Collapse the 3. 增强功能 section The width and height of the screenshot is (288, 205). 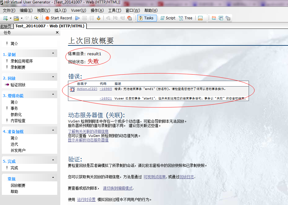(x=53, y=94)
